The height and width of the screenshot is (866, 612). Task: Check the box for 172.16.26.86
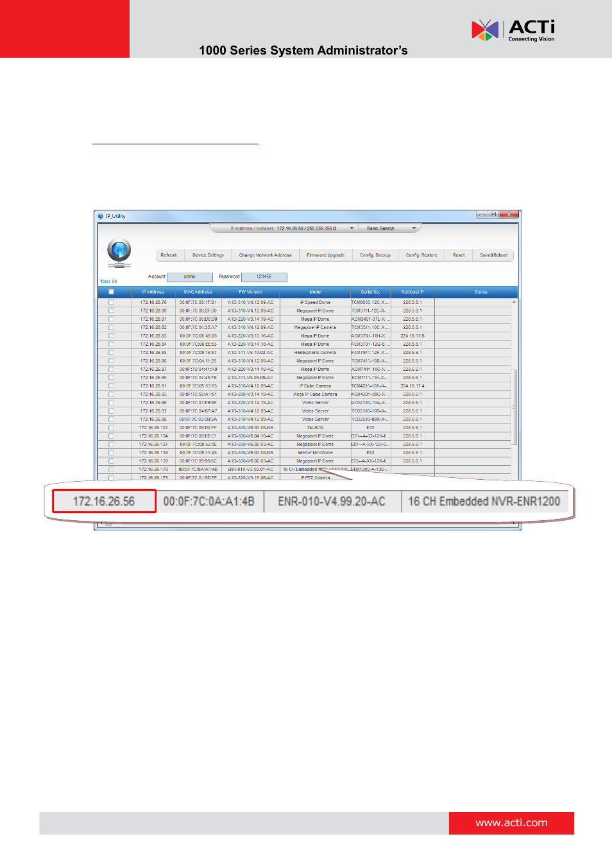[x=111, y=361]
